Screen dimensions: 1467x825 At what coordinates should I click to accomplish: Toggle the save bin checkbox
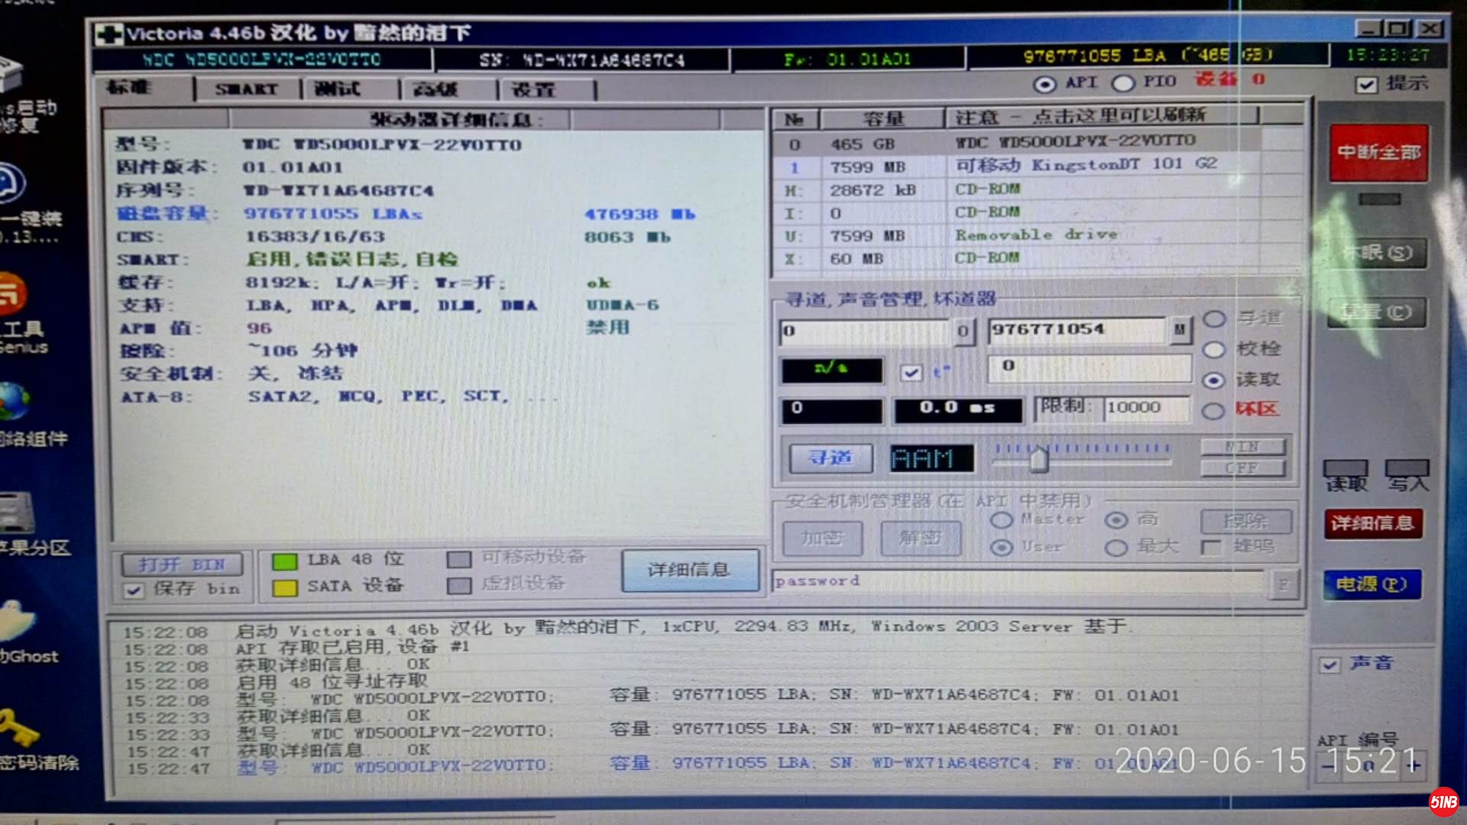134,590
